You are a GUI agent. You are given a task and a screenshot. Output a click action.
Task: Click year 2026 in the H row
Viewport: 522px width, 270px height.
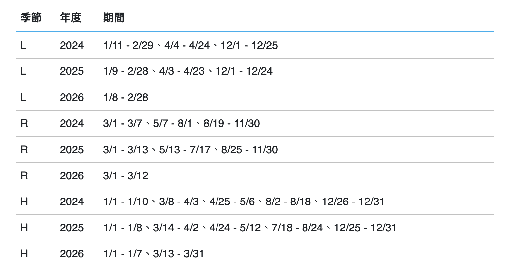tap(72, 254)
